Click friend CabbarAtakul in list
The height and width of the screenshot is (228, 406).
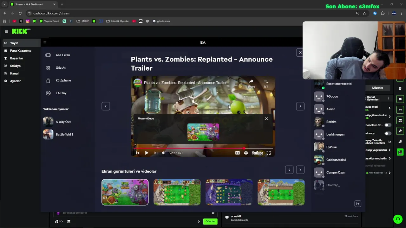point(336,160)
